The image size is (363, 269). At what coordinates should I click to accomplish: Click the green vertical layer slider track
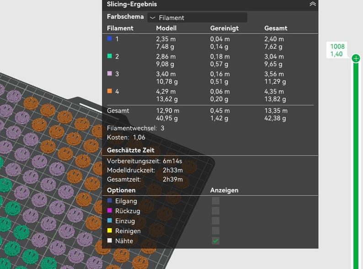tap(356, 166)
